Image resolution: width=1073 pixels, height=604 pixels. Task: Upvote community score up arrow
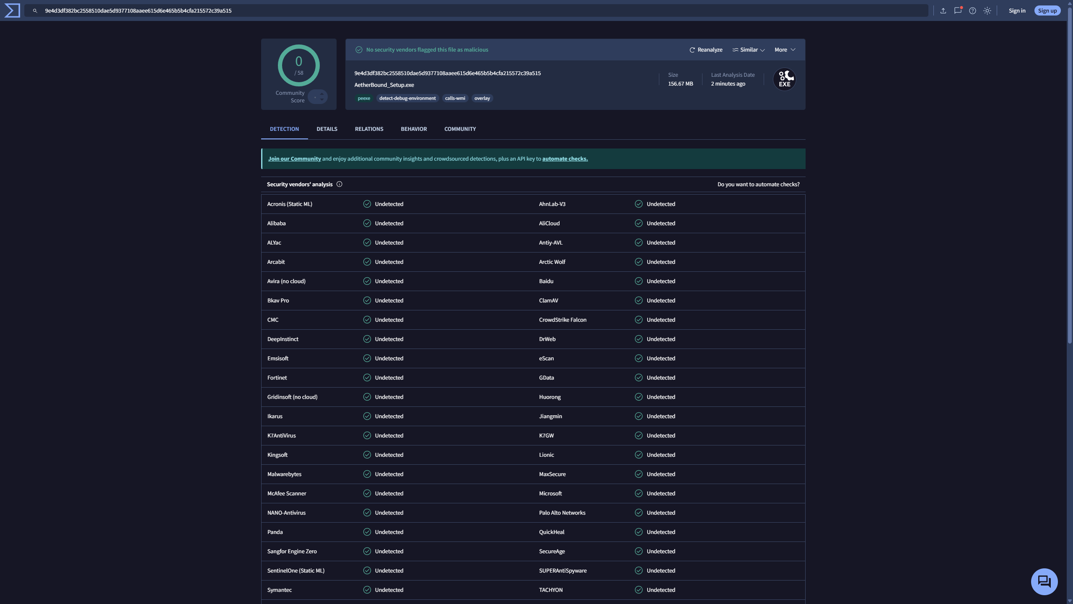pos(322,94)
